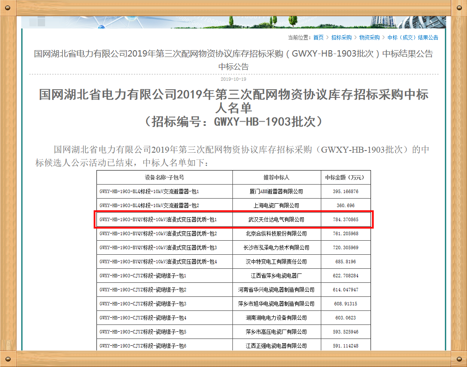Click the amount 603.0623
Viewport: 467px width, 367px height.
[x=345, y=318]
